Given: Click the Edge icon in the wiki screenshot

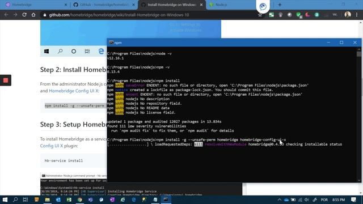Looking at the screenshot, I should tap(101, 51).
